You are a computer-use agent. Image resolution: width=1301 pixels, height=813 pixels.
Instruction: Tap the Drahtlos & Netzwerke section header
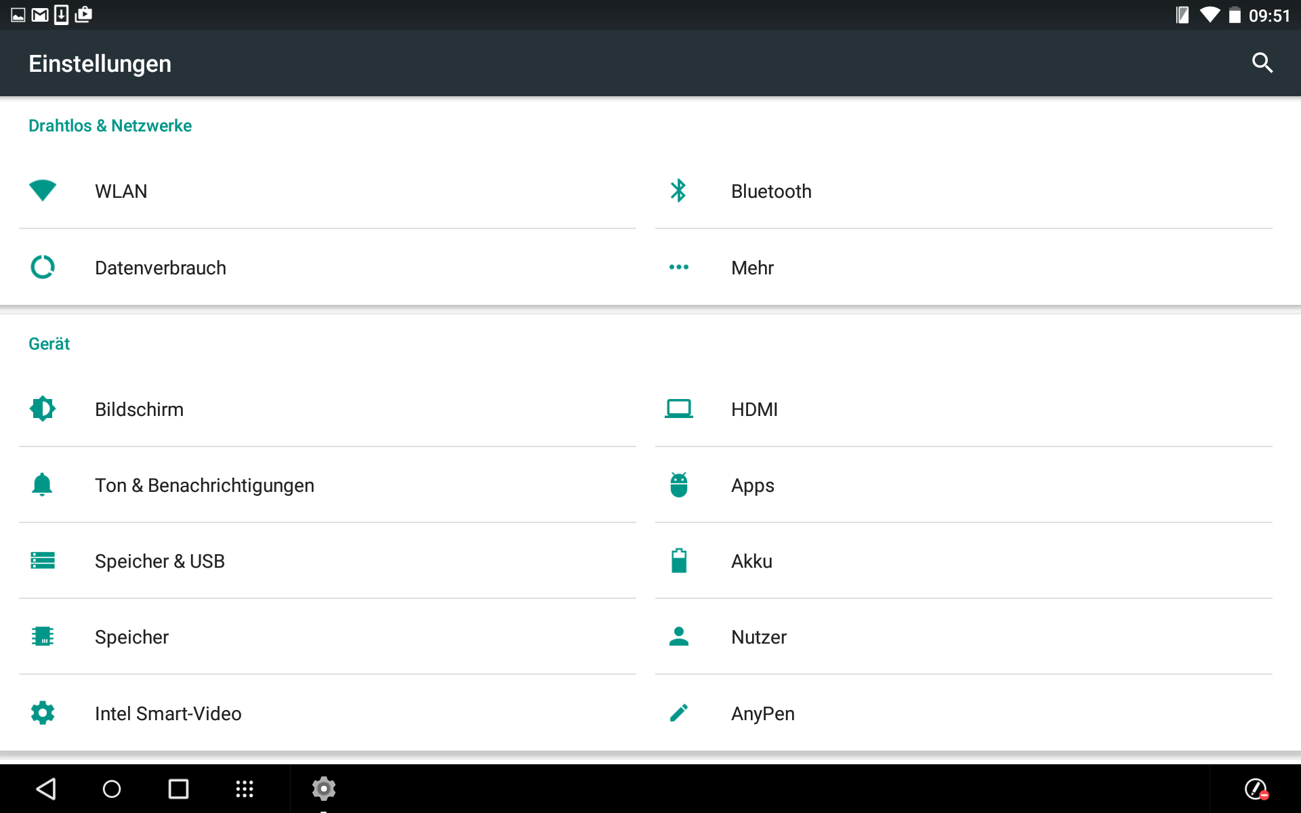click(110, 125)
